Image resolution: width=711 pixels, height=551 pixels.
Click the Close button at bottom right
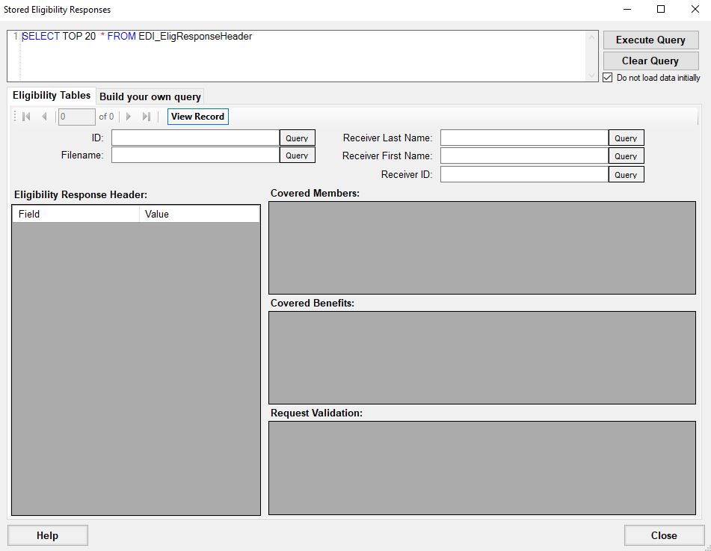[665, 535]
